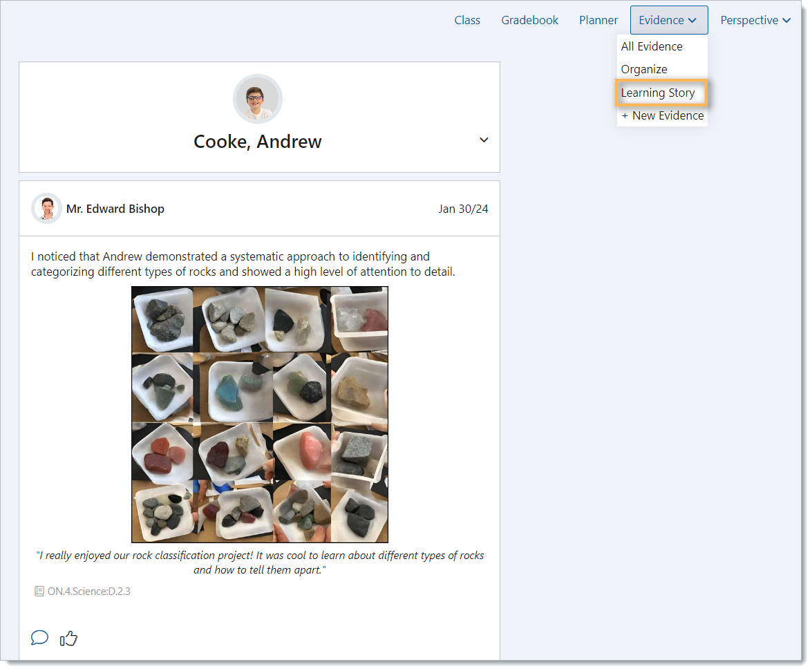Click the ON.4.Science:D.2.3 curriculum tag
812x671 pixels.
tap(88, 592)
